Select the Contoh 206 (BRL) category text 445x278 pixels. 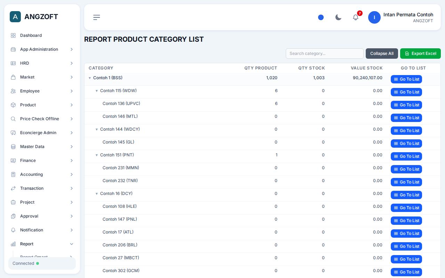point(120,245)
